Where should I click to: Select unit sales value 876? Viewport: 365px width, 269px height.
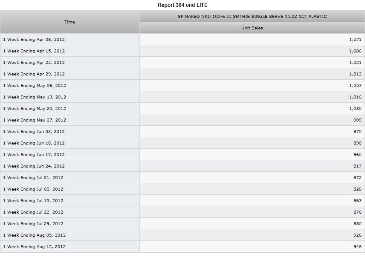(x=357, y=212)
